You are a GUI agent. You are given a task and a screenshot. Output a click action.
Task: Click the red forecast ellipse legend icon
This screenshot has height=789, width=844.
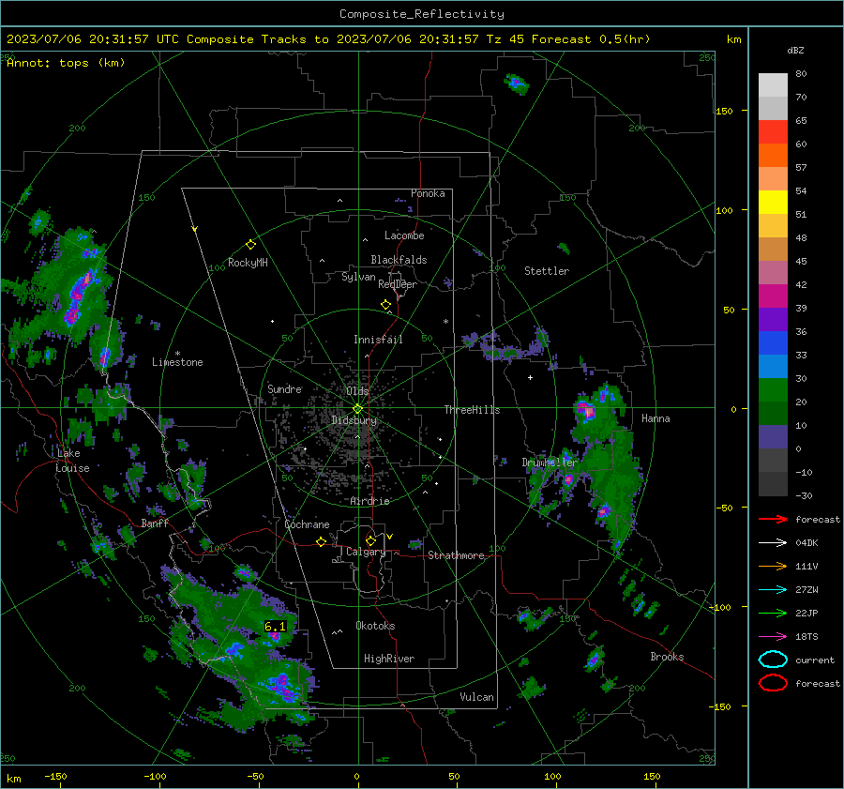pos(773,683)
